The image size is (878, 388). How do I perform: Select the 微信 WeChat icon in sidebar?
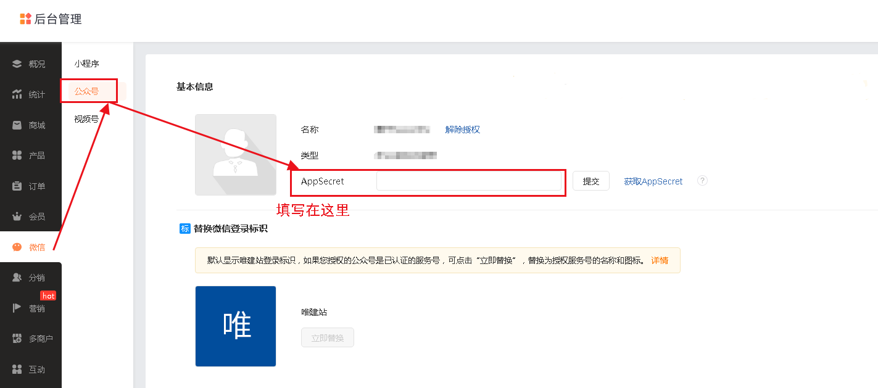[17, 247]
